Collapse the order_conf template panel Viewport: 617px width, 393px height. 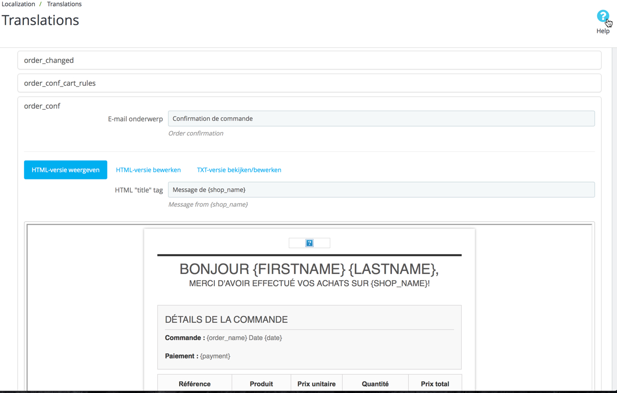(x=42, y=106)
